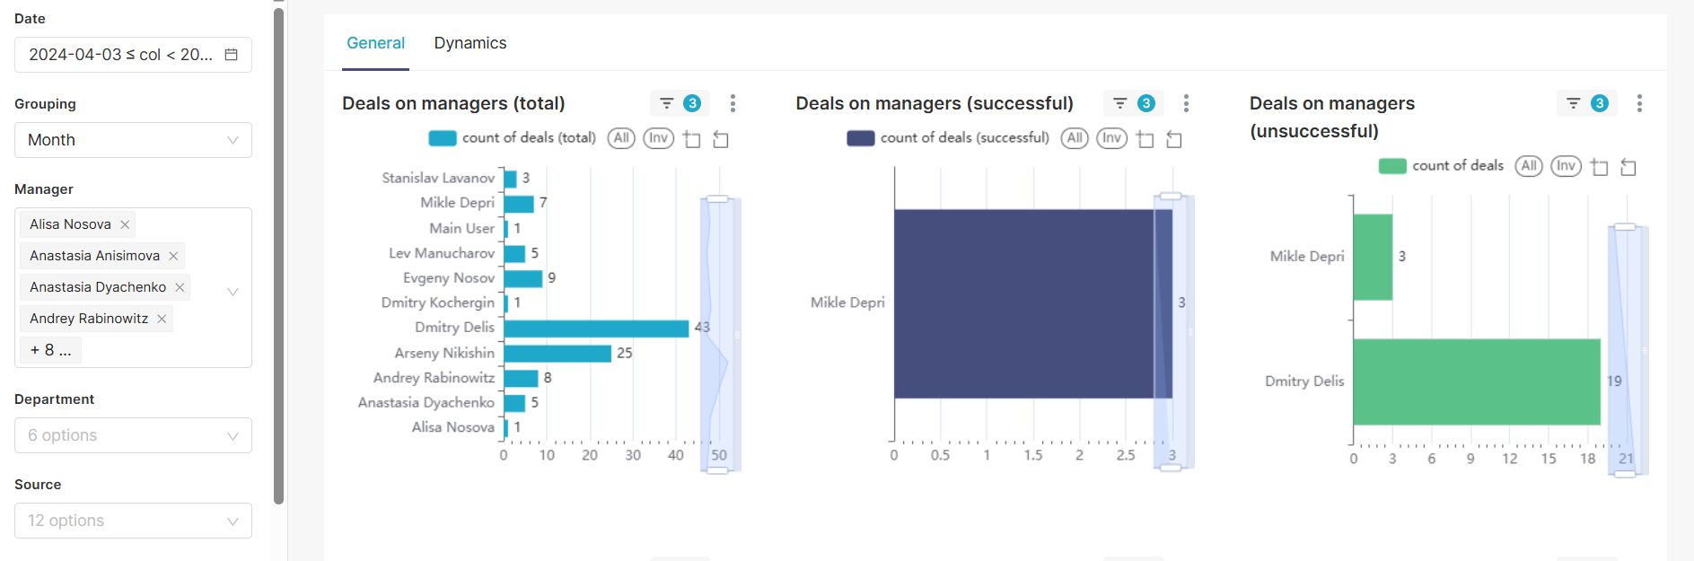Click the Dmitry Delis 43 deals bar
The image size is (1694, 561).
pyautogui.click(x=595, y=329)
